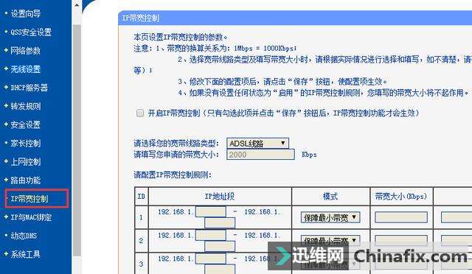Expand 系统工具 sidebar item

pyautogui.click(x=25, y=254)
